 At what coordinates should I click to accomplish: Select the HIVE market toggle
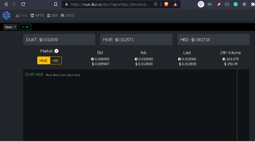click(x=43, y=61)
